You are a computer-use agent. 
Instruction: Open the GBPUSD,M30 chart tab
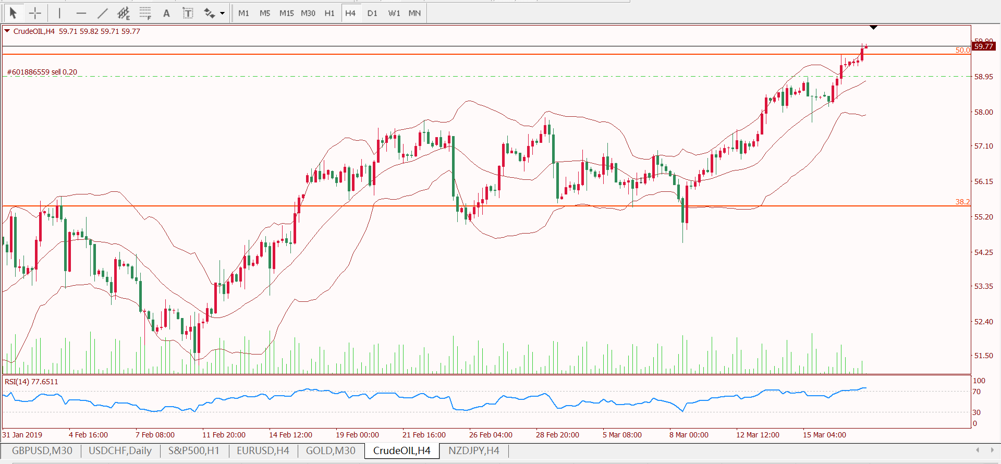[42, 450]
